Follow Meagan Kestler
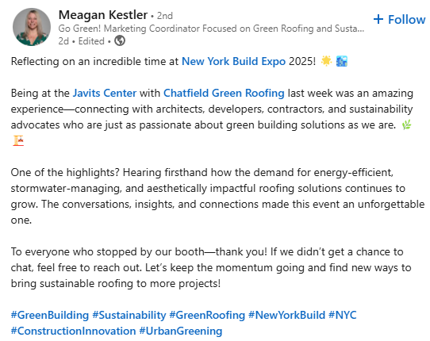Viewport: 430px width, 341px height. 399,20
